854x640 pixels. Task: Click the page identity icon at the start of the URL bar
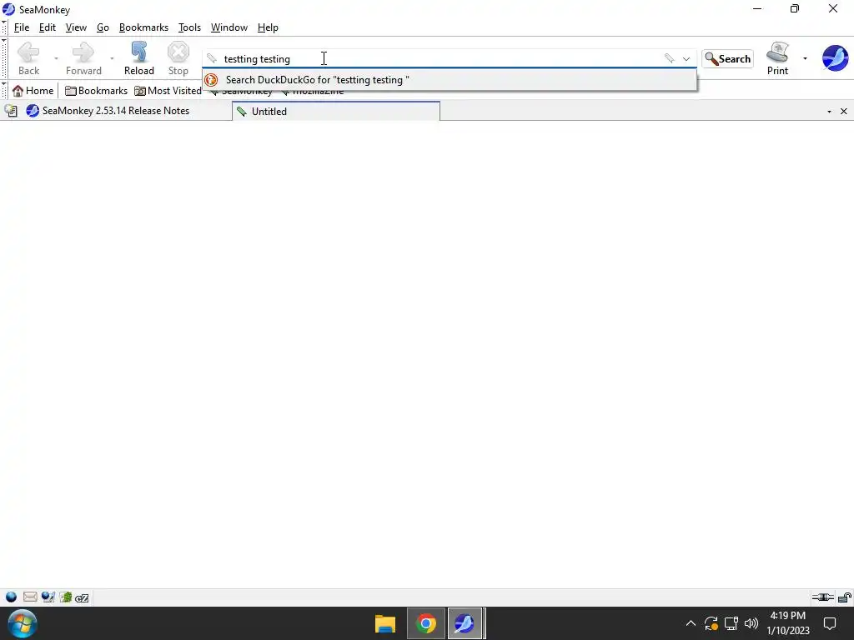[x=212, y=58]
